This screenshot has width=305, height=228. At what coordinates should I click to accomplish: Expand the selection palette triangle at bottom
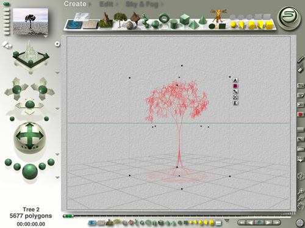click(227, 221)
